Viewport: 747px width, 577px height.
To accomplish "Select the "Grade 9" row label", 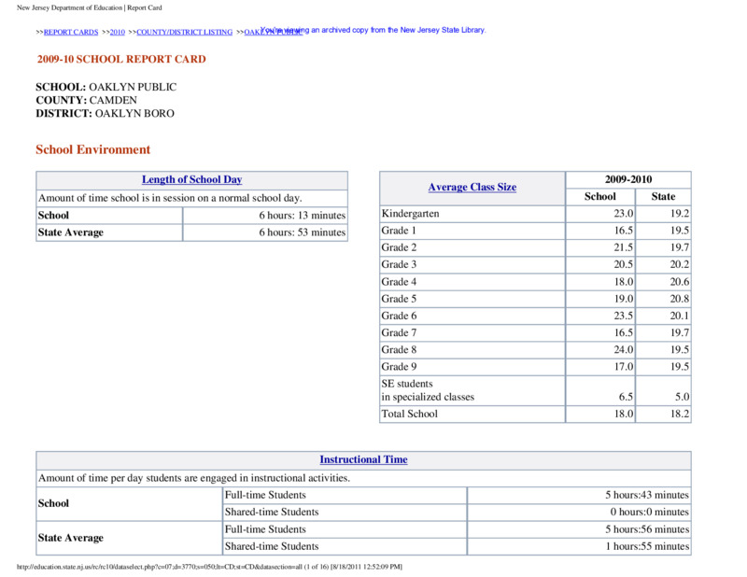I will coord(399,367).
